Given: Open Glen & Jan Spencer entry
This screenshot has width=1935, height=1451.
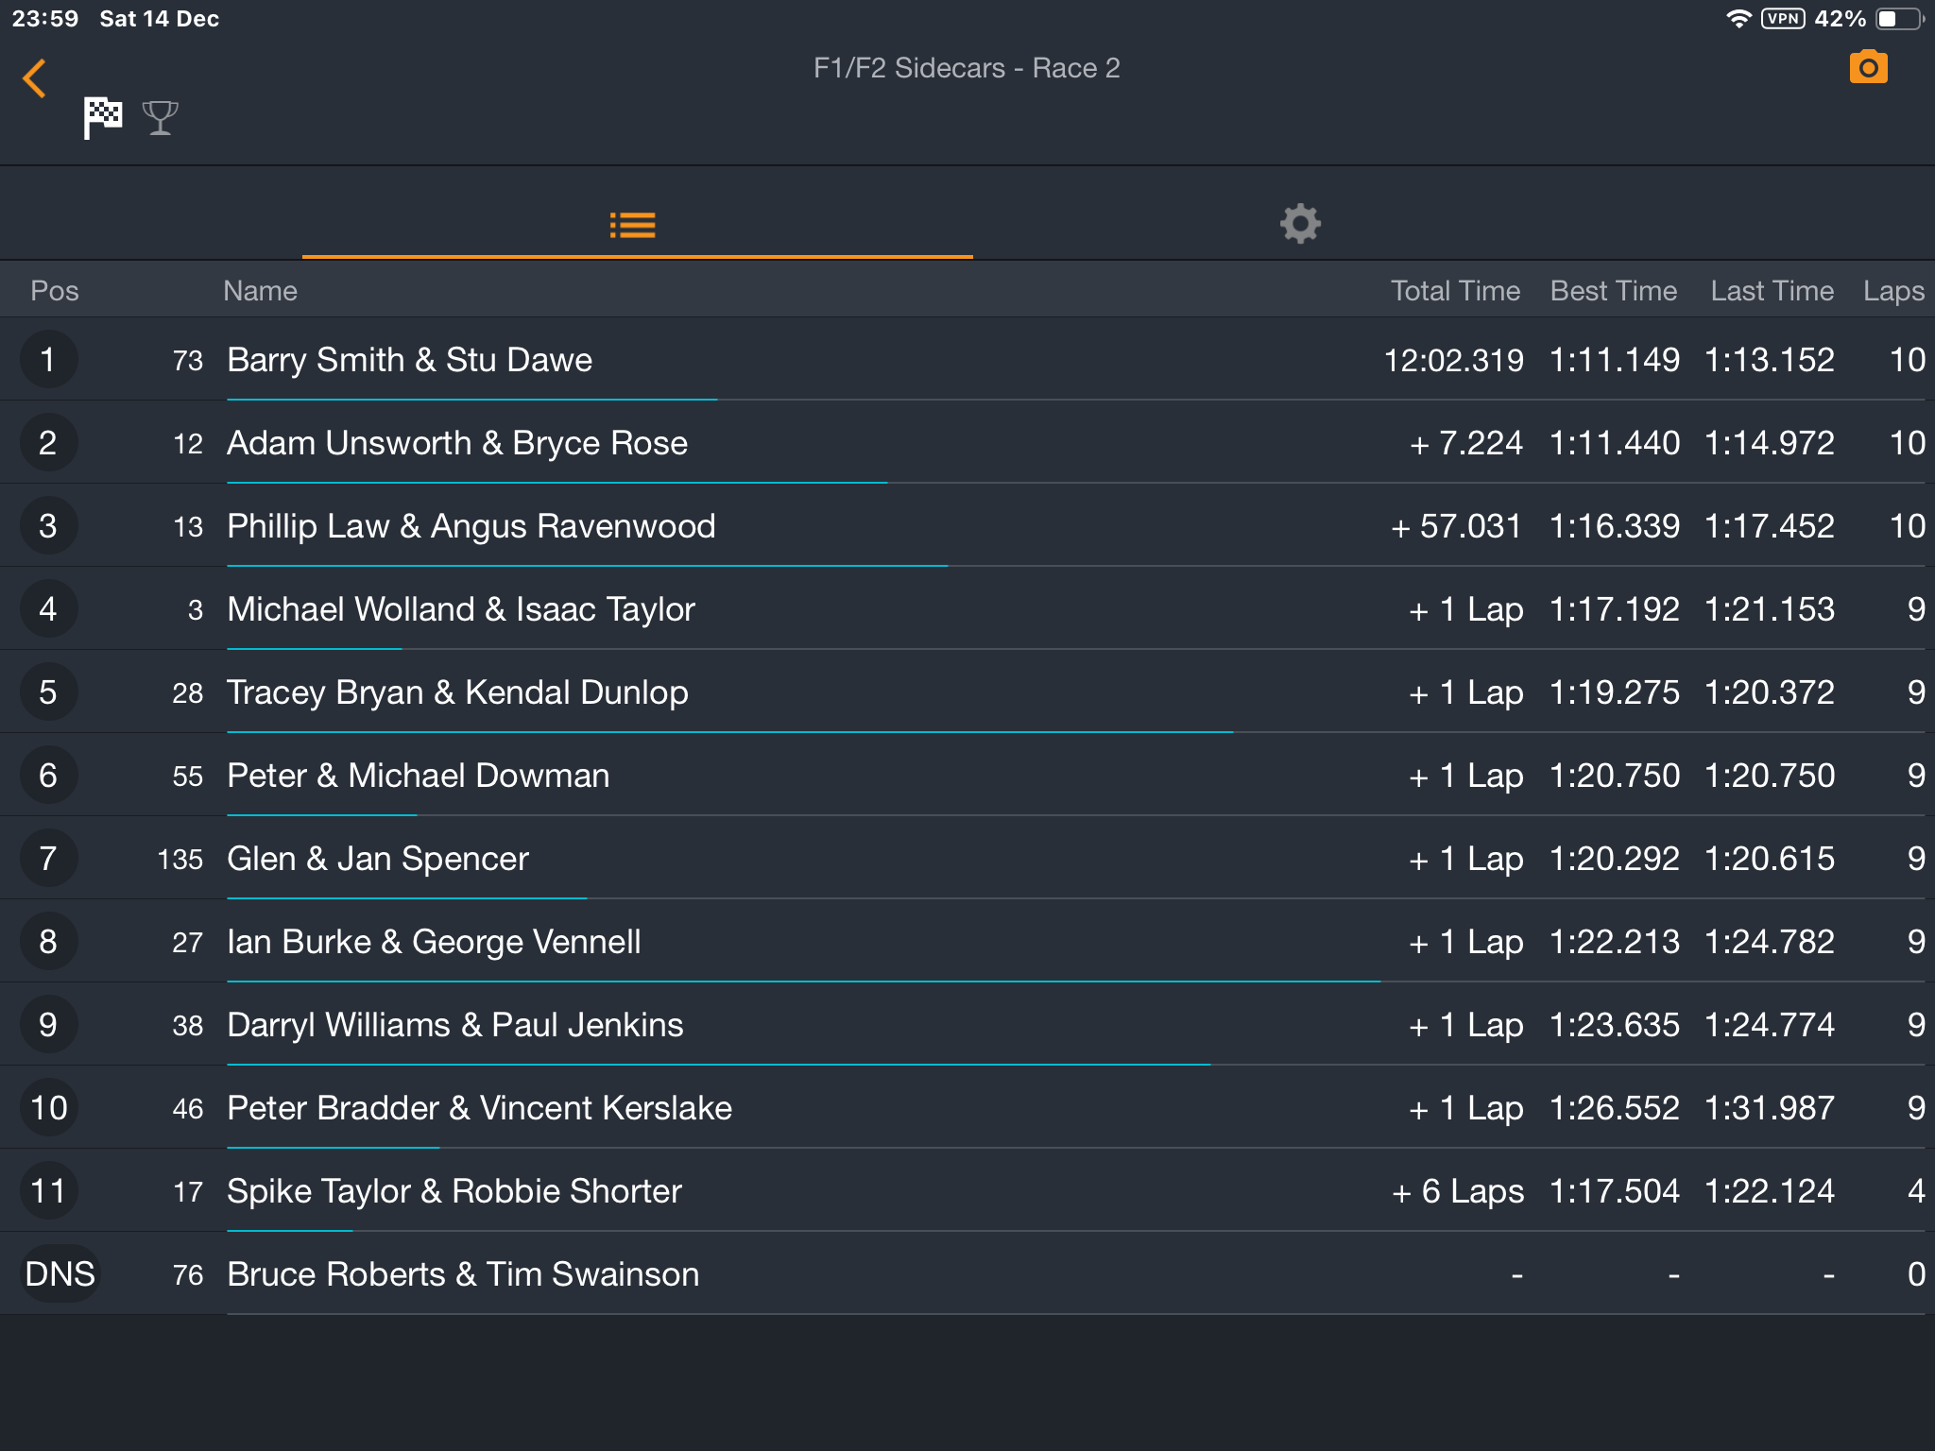Looking at the screenshot, I should coord(967,859).
